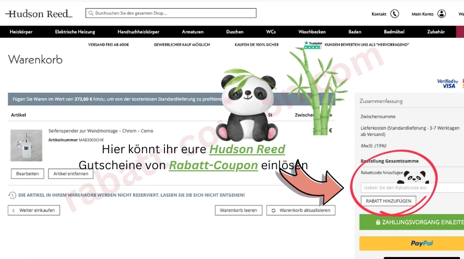The width and height of the screenshot is (464, 259).
Task: Open the Handtuchheizkörper menu
Action: (138, 32)
